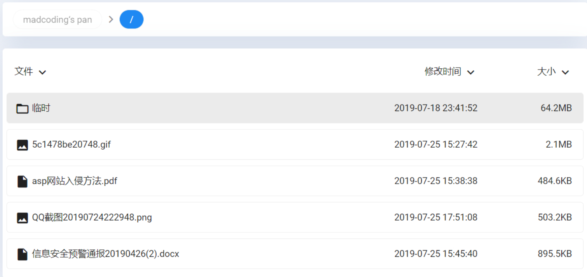Select the root "/" breadcrumb button
Screen dimensions: 587x277
click(131, 19)
